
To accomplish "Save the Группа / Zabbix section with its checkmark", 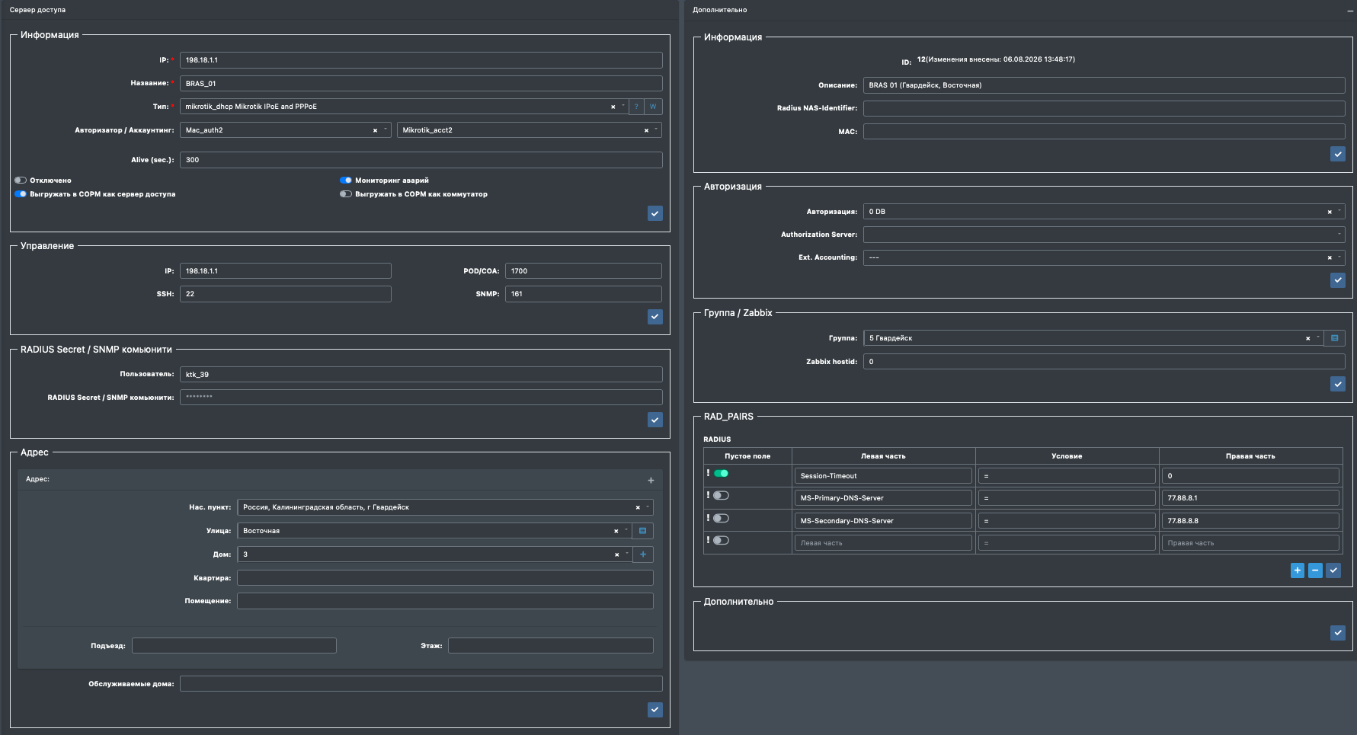I will (x=1338, y=384).
